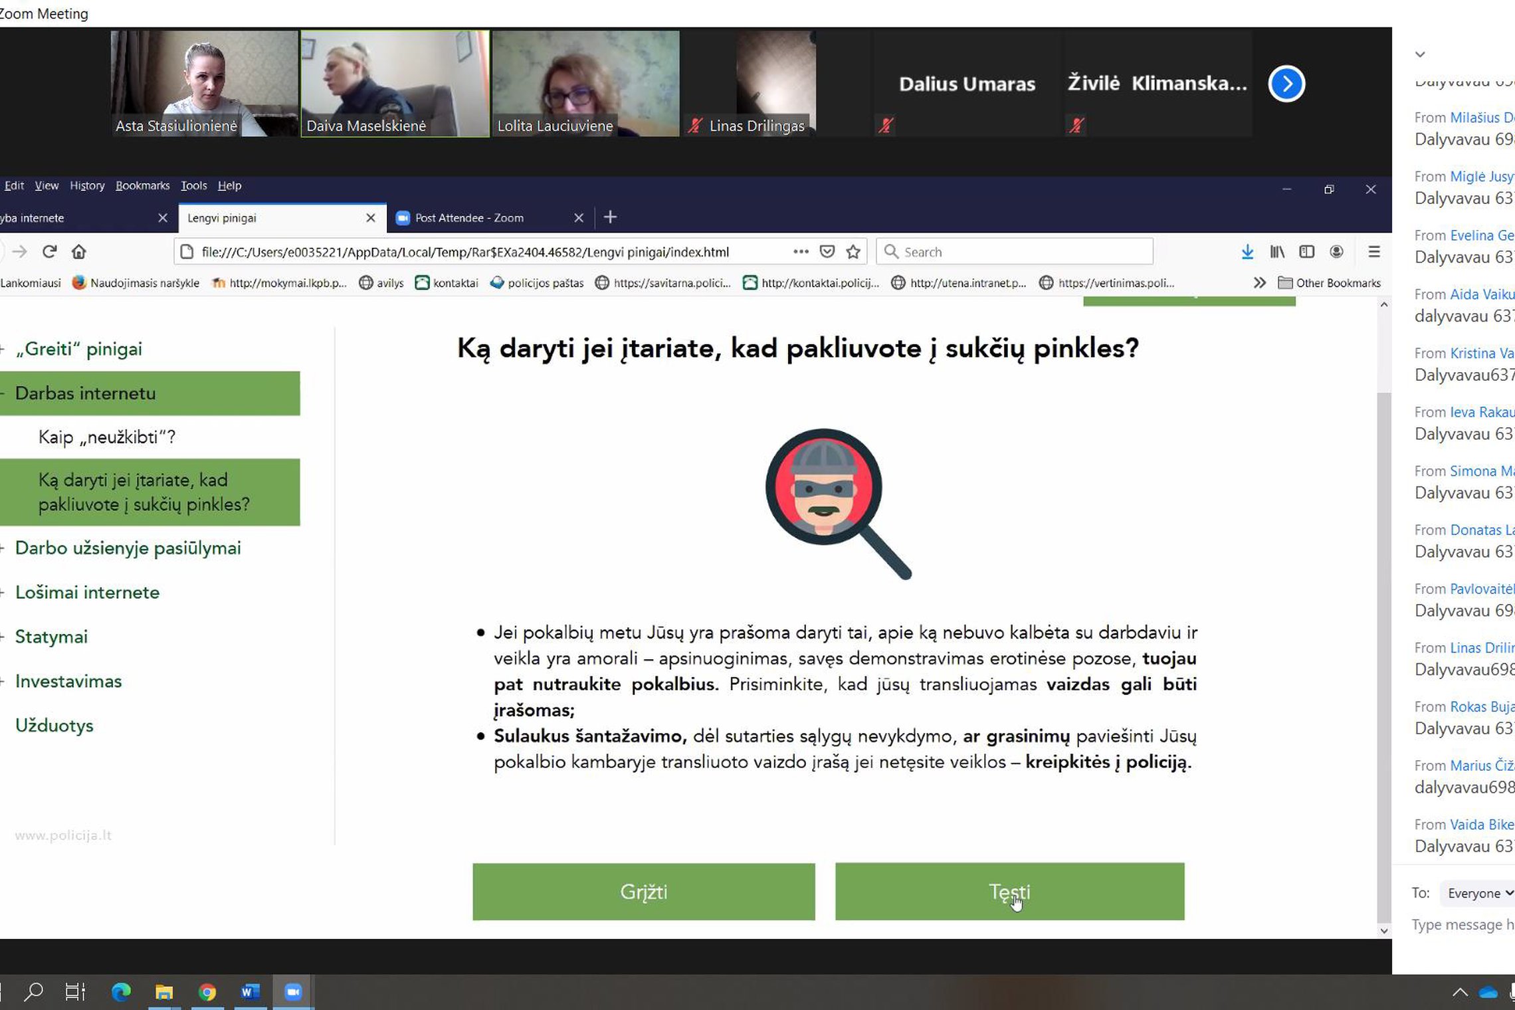Click the green Grįžti button
Image resolution: width=1515 pixels, height=1010 pixels.
643,892
